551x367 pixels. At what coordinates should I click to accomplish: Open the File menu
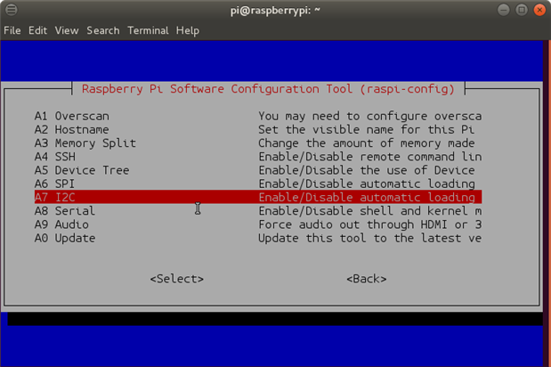tap(12, 30)
